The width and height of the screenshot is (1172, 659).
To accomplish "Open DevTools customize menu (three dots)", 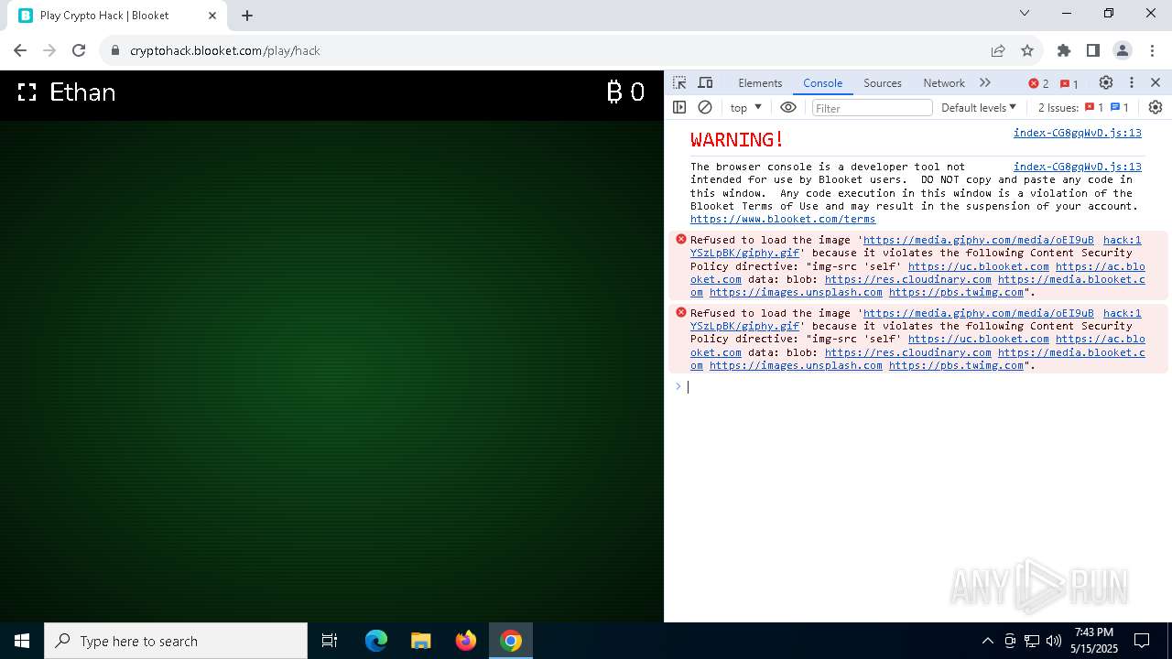I will click(x=1132, y=82).
